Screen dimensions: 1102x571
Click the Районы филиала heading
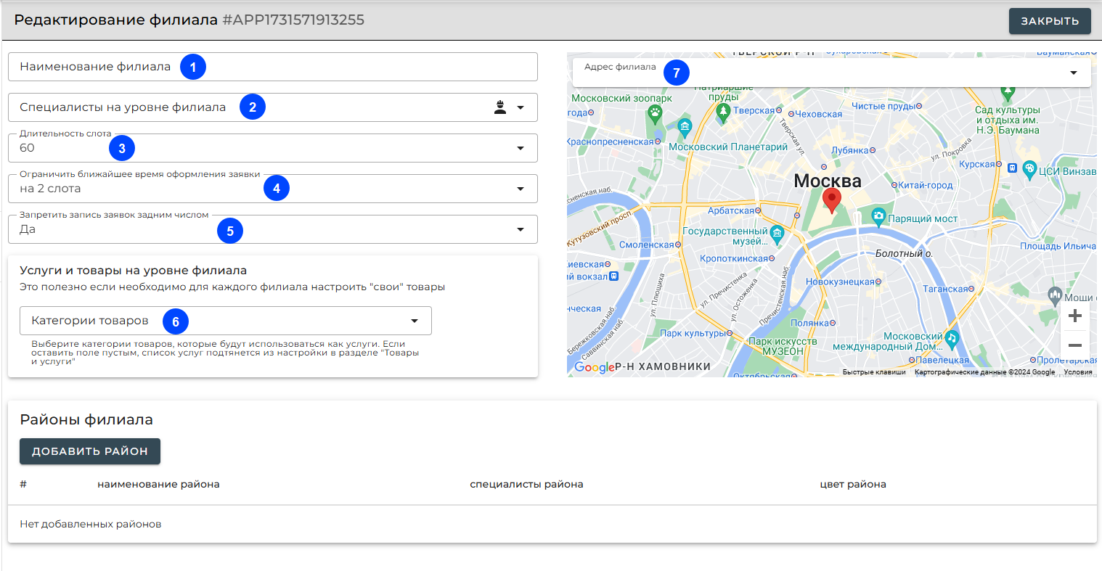coord(86,419)
